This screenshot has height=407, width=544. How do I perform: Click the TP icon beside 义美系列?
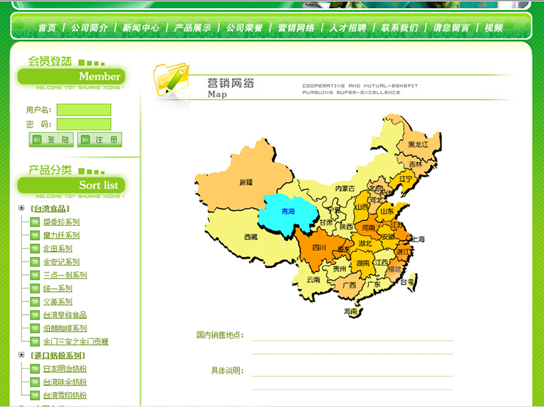pyautogui.click(x=35, y=301)
